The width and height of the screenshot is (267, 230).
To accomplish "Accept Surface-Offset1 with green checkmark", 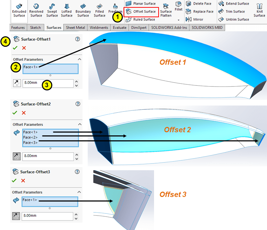I will 15,48.
